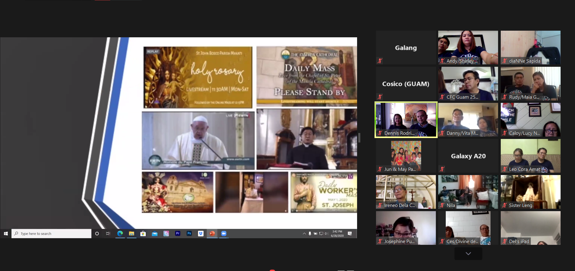Select the Nila video tile
Image resolution: width=575 pixels, height=271 pixels.
468,192
